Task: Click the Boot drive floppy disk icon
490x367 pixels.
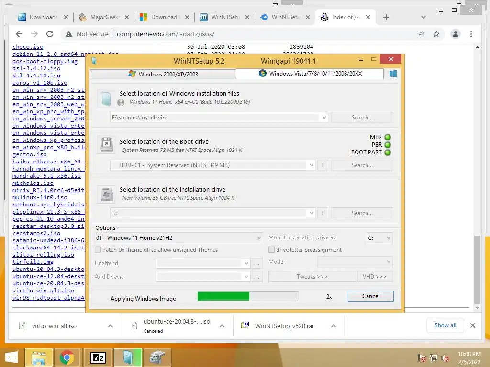Action: point(106,145)
